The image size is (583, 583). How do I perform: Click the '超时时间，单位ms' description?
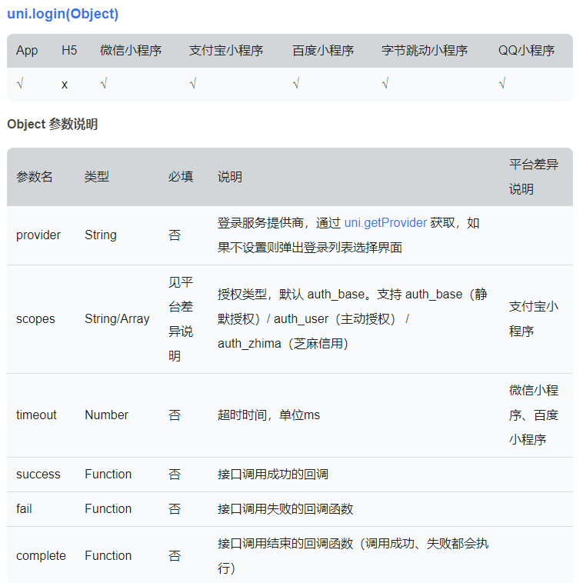269,415
